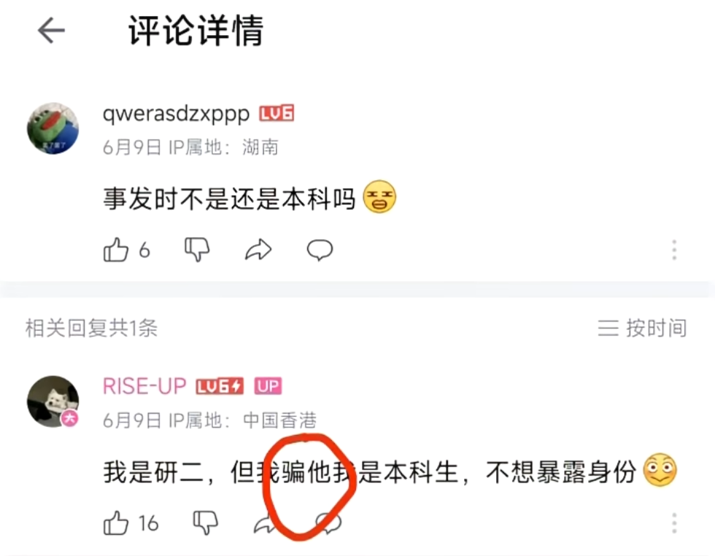Change sort order via 按时间
Screen dimensions: 715x556
(x=643, y=328)
